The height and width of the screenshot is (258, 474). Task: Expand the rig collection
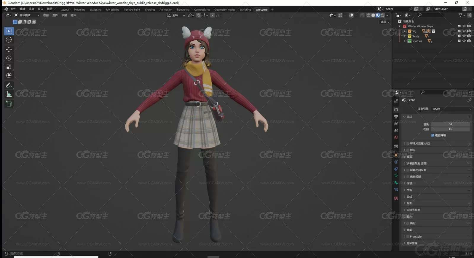[x=405, y=31]
